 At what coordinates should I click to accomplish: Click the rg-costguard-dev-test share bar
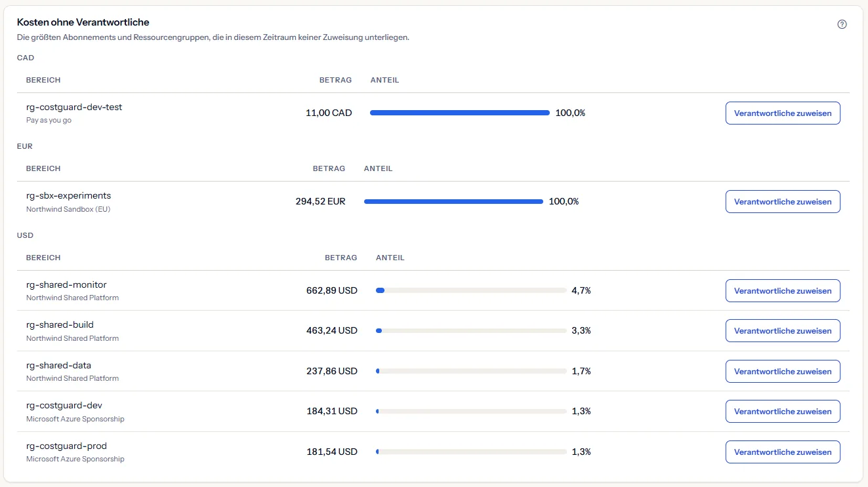[460, 113]
